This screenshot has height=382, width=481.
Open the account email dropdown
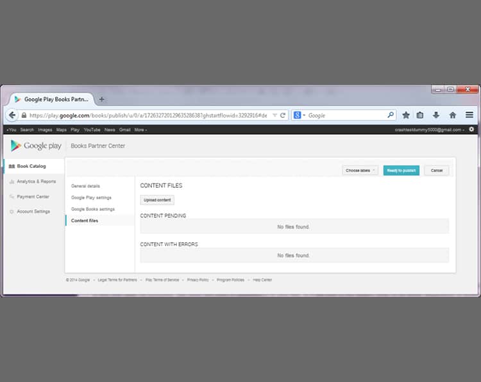(430, 129)
